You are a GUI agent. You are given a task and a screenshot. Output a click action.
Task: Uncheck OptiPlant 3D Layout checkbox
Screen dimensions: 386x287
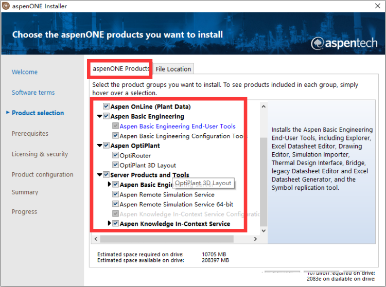click(x=115, y=165)
